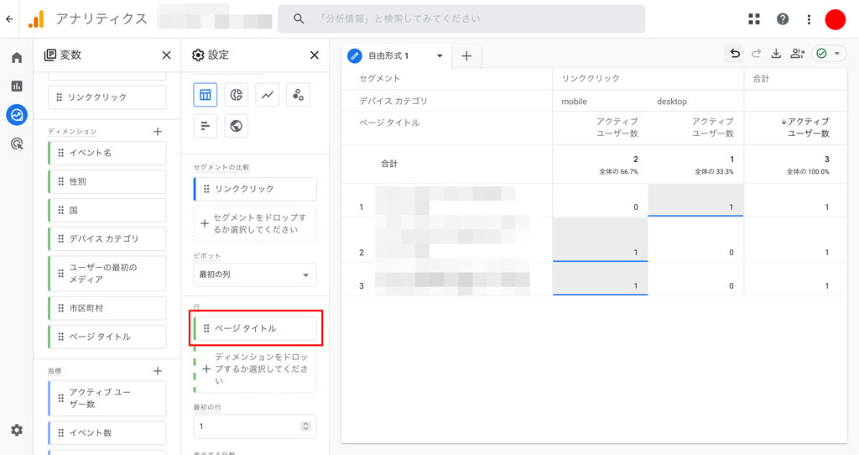Select イベント数 metric
This screenshot has width=859, height=455.
tap(107, 432)
